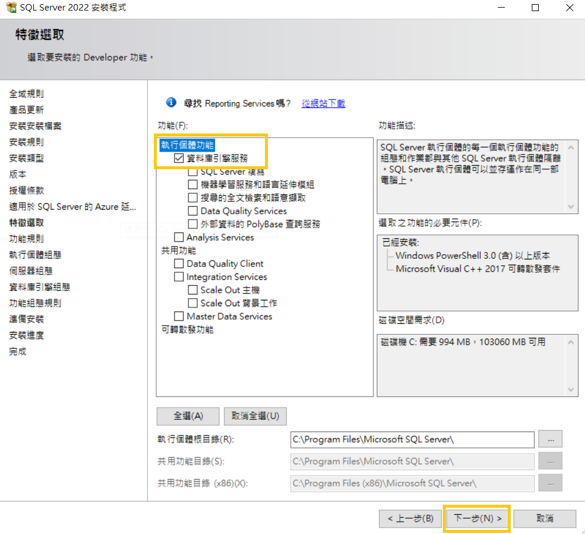Enable the Analysis Services checkbox

(x=179, y=237)
